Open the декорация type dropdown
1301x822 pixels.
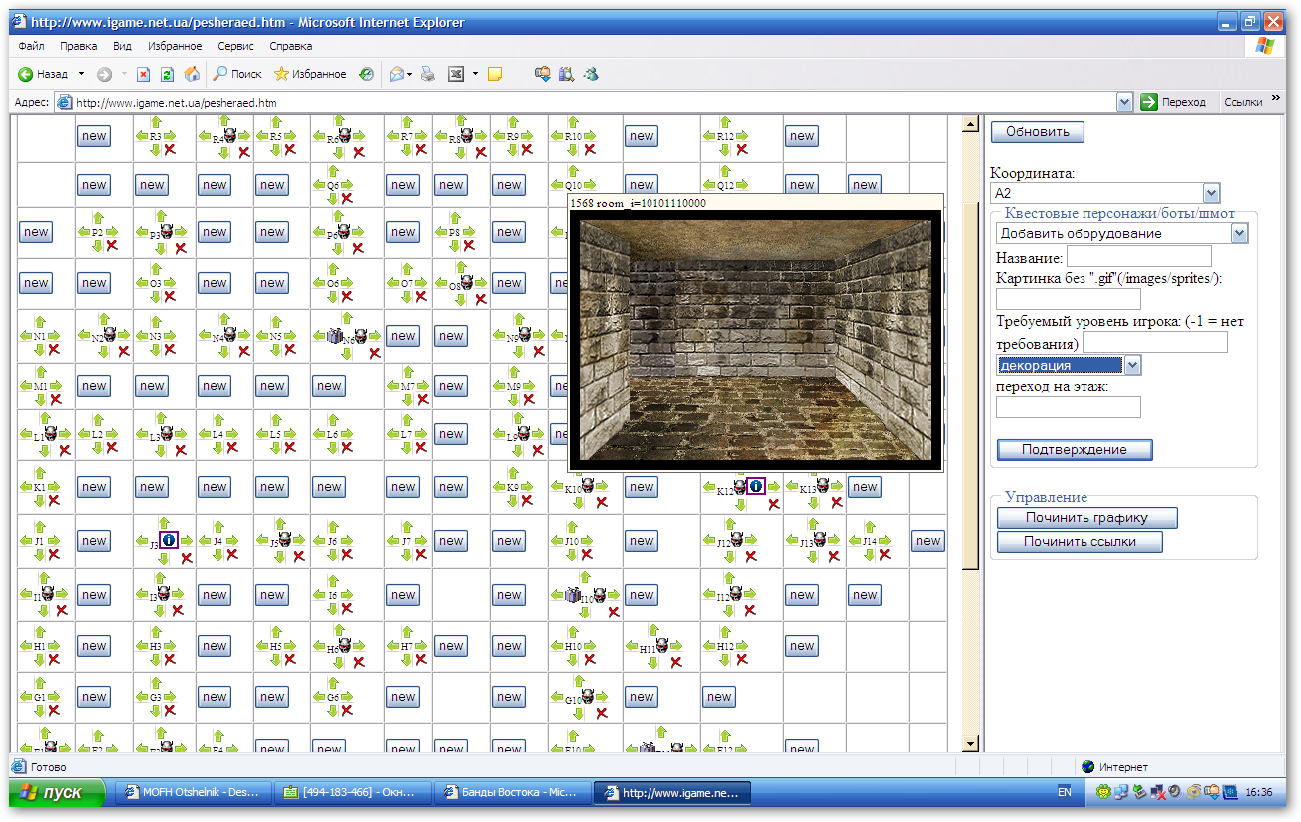(1131, 366)
